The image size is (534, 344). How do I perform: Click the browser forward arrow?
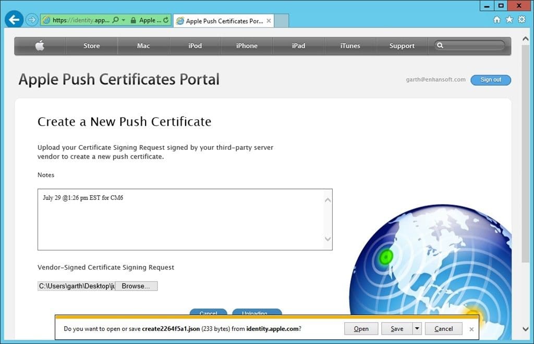click(32, 20)
